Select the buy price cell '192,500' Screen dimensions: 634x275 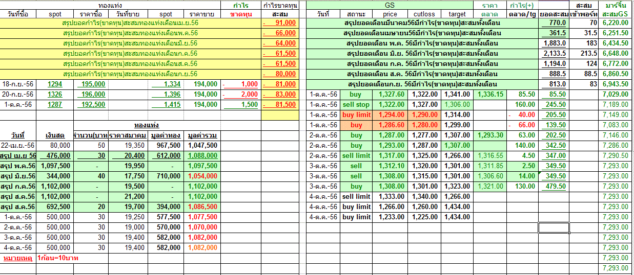[x=92, y=104]
